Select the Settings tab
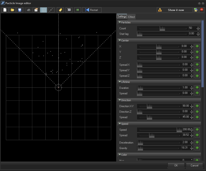Viewport: 206px width, 171px height. [x=122, y=16]
